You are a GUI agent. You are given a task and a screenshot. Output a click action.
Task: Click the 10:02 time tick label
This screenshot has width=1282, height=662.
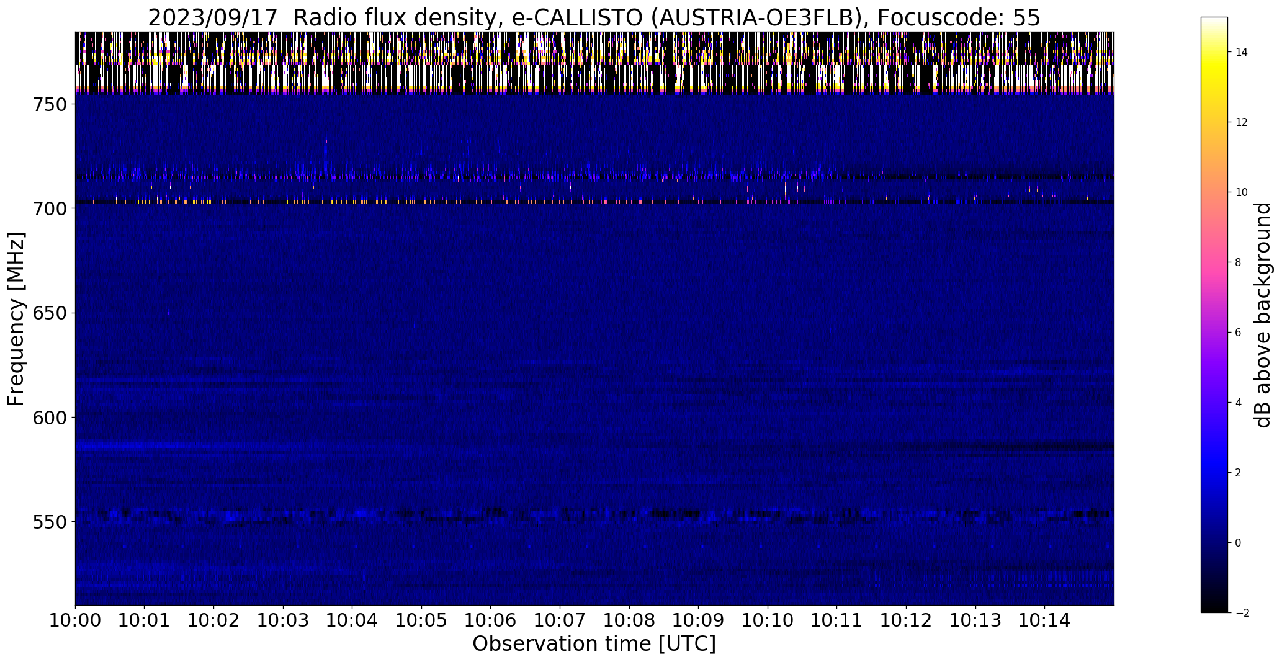pyautogui.click(x=213, y=620)
